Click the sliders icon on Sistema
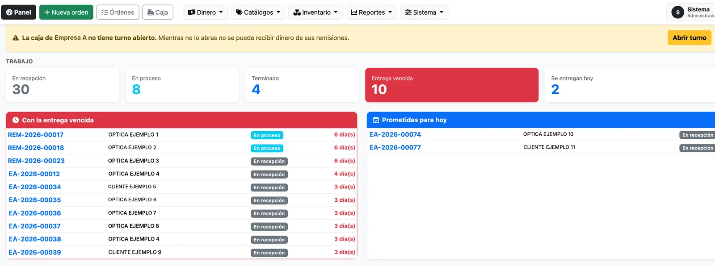This screenshot has height=266, width=715. pos(408,12)
